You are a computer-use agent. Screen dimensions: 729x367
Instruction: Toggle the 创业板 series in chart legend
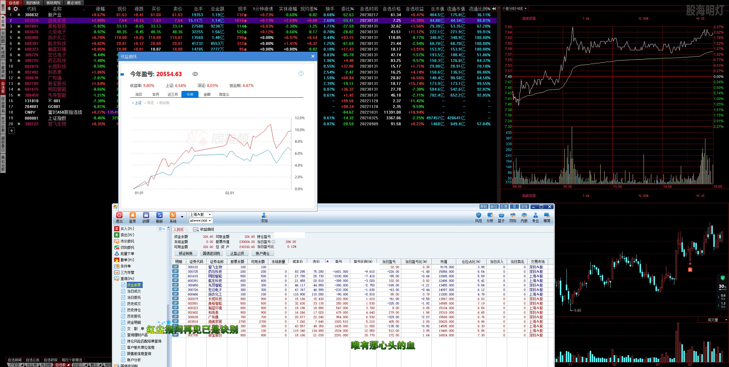pyautogui.click(x=163, y=103)
